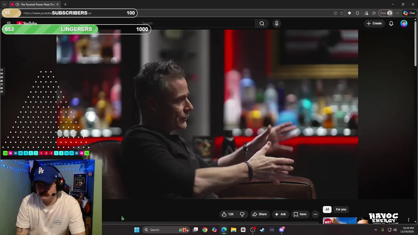The image size is (418, 235).
Task: Click the Share button
Action: [259, 214]
